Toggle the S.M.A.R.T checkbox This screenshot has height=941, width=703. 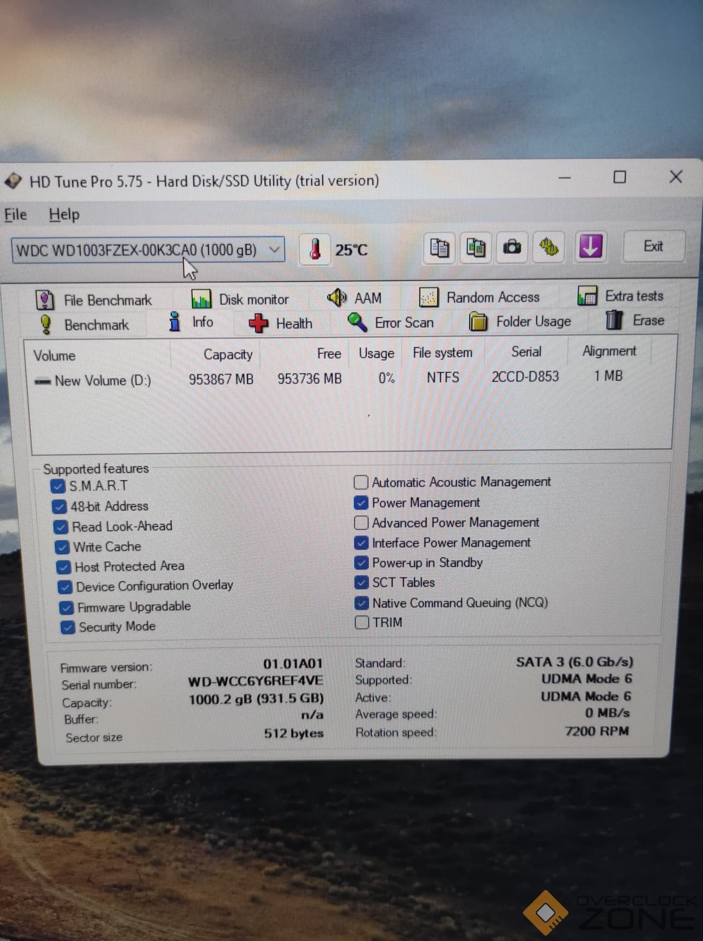pos(57,486)
